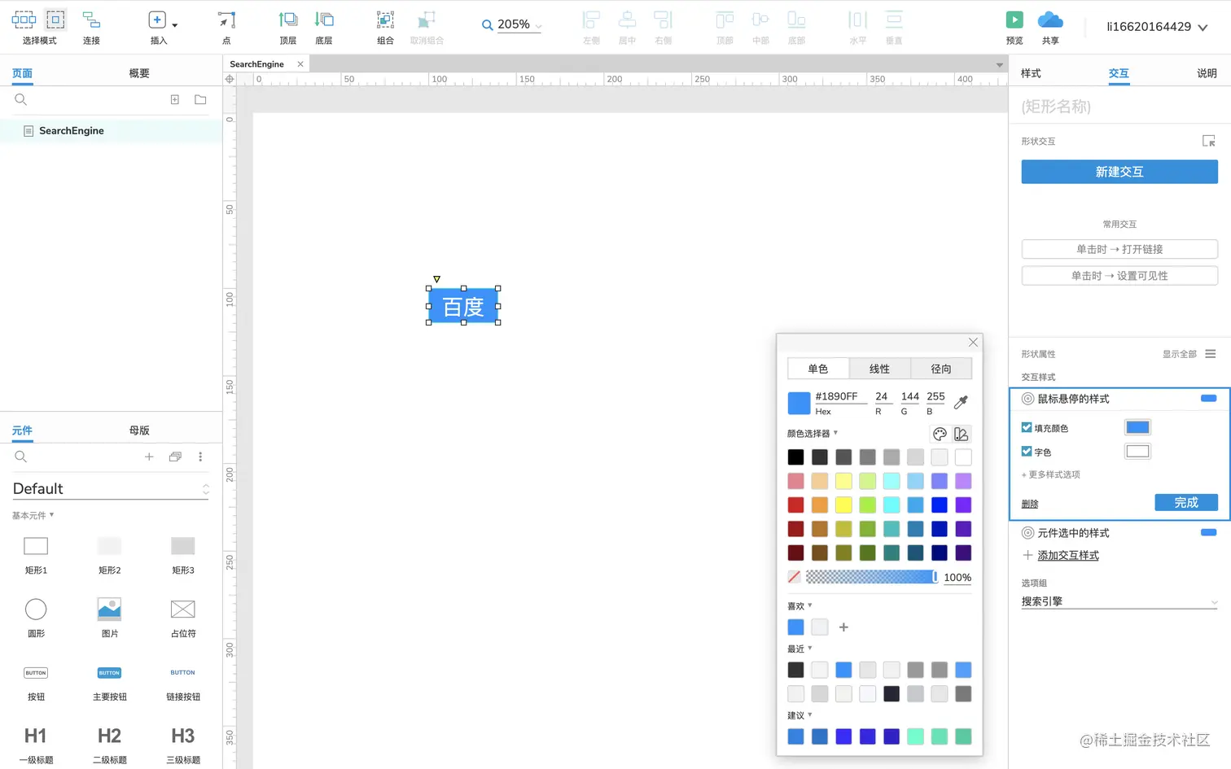Uncheck the font color (字色) checkbox
Viewport: 1231px width, 769px height.
point(1027,451)
